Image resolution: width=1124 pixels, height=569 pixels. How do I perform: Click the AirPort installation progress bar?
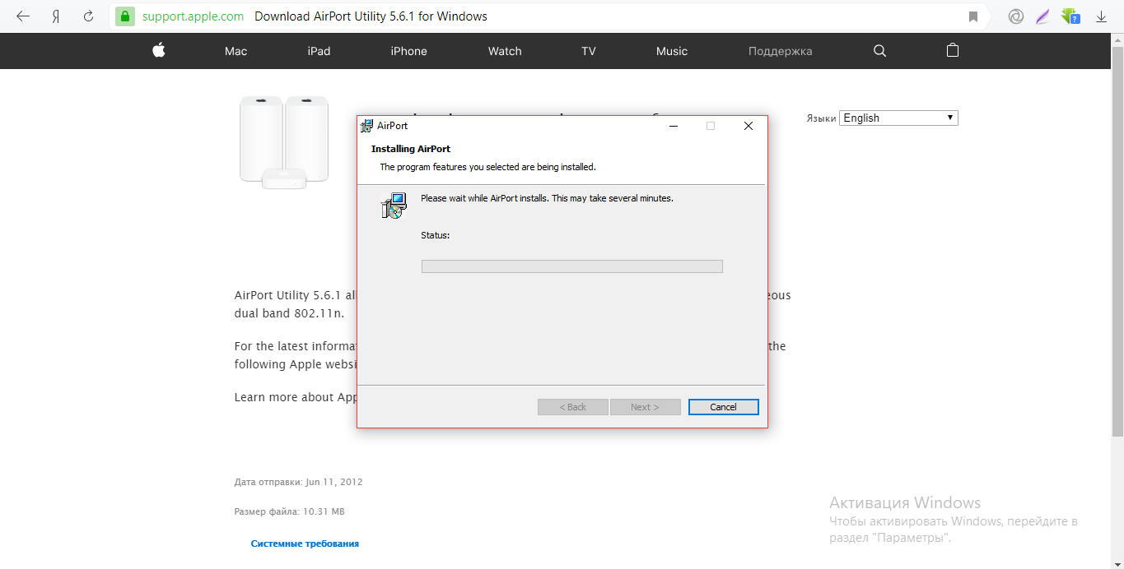[571, 266]
